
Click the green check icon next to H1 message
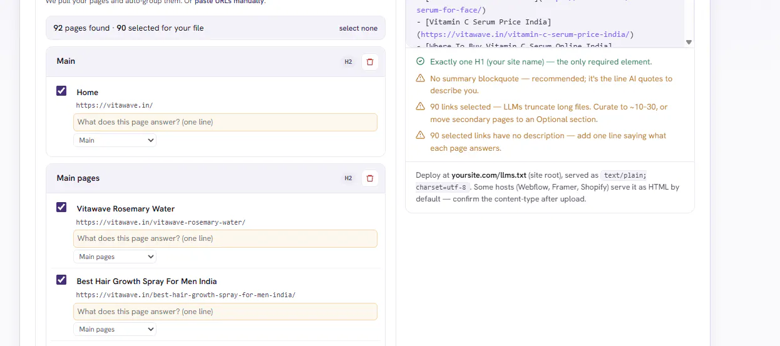(420, 61)
